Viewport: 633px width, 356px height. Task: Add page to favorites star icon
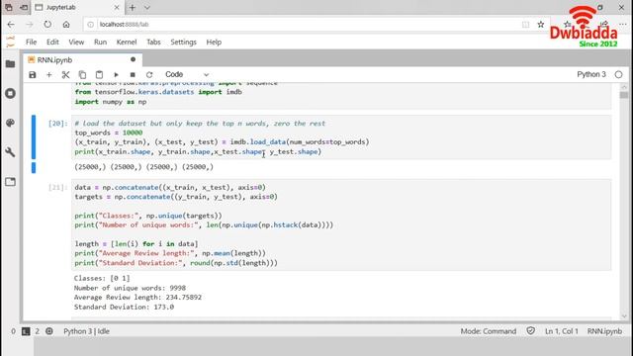point(541,24)
